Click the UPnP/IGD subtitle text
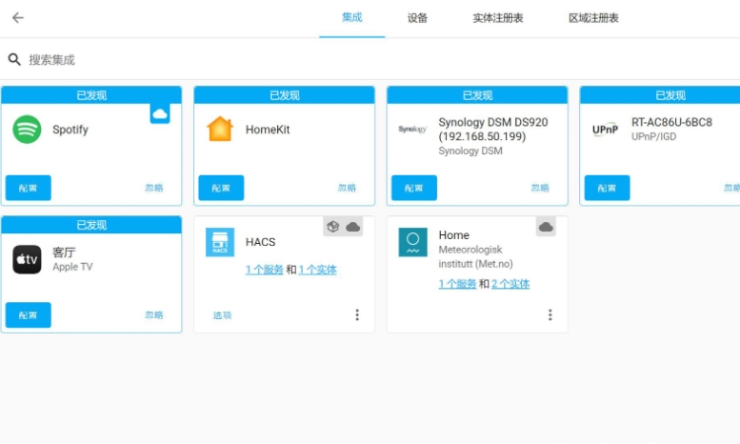740x444 pixels. coord(653,136)
